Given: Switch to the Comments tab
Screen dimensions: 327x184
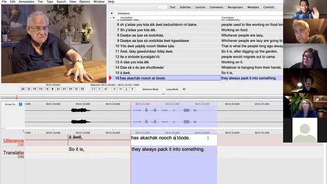Looking at the screenshot, I should coord(216,7).
